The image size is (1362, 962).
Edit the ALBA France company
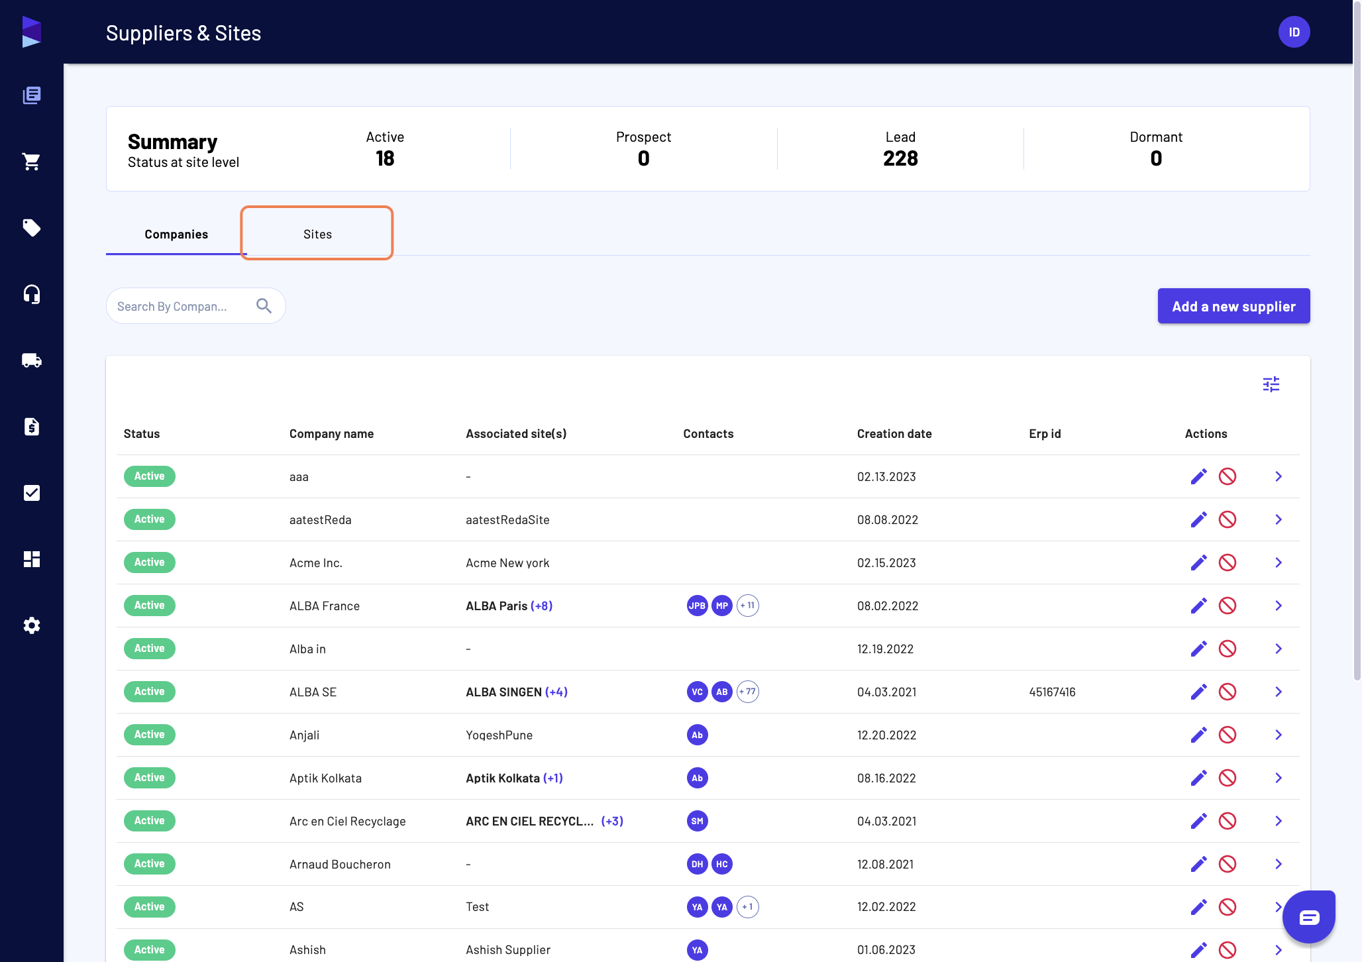(1199, 606)
